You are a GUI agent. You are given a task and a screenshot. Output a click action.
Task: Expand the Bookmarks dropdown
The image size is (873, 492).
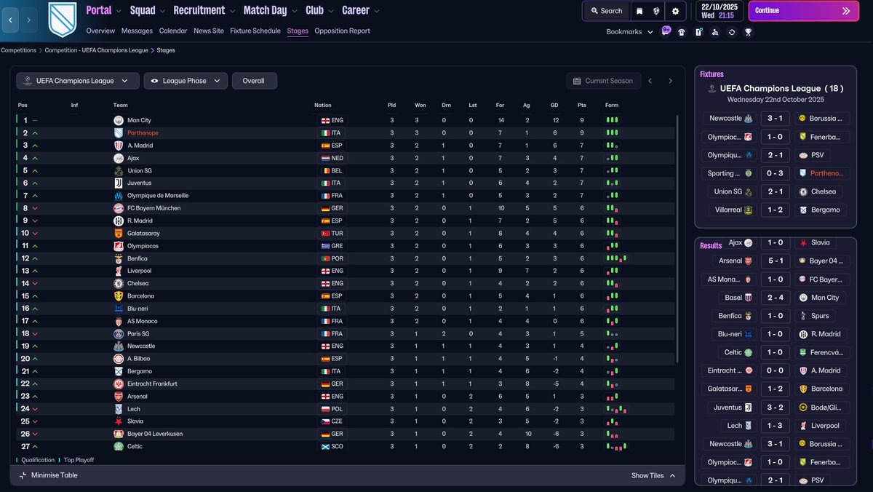pyautogui.click(x=629, y=32)
